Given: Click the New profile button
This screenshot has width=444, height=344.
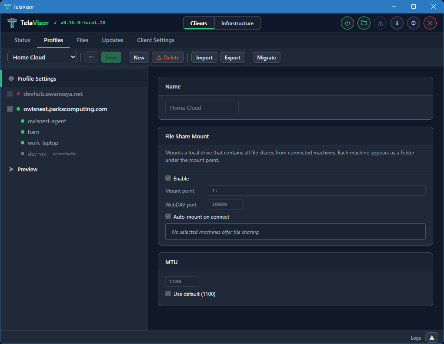Looking at the screenshot, I should point(139,57).
